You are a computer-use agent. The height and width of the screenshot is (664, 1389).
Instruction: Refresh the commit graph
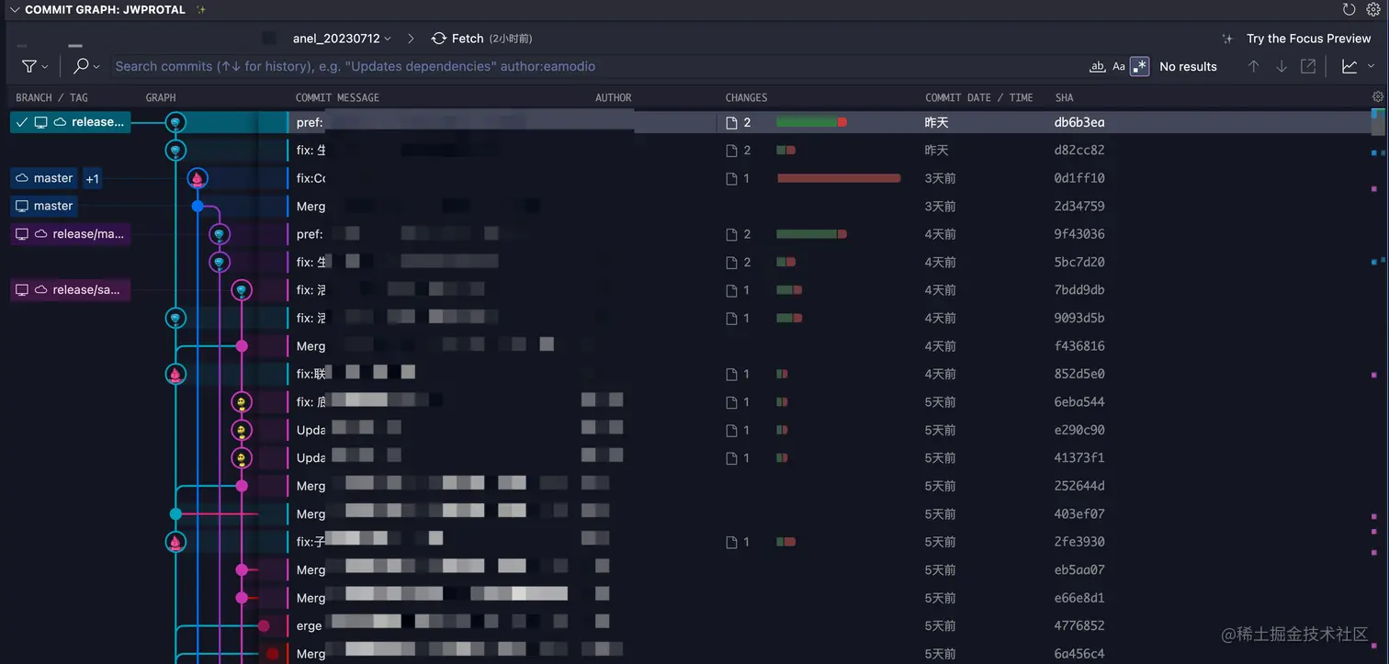tap(1347, 9)
